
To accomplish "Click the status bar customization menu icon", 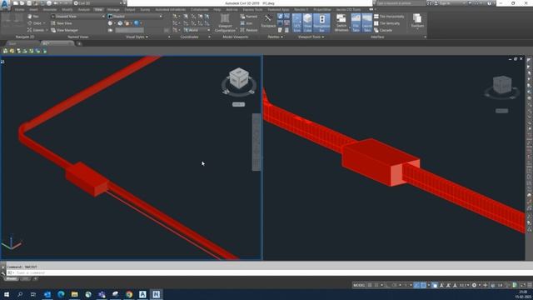I will coord(530,285).
